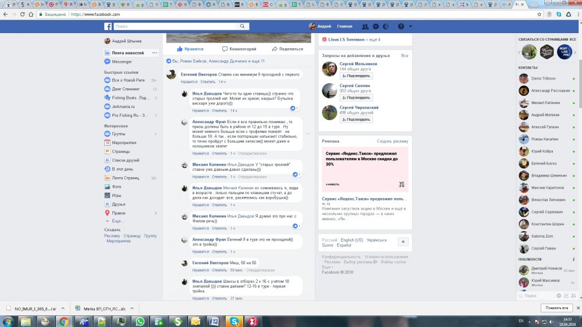Click Создать рекламу link
The width and height of the screenshot is (582, 327).
pos(392,141)
